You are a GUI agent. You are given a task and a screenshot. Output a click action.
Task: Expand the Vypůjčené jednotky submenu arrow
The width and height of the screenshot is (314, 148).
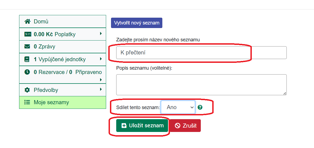tap(101, 59)
